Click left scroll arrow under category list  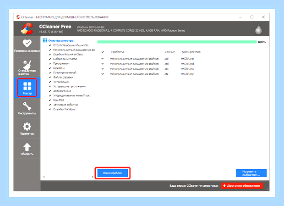(44, 177)
